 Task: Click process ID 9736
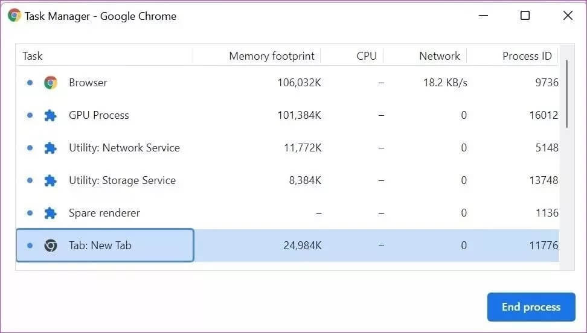tap(547, 83)
